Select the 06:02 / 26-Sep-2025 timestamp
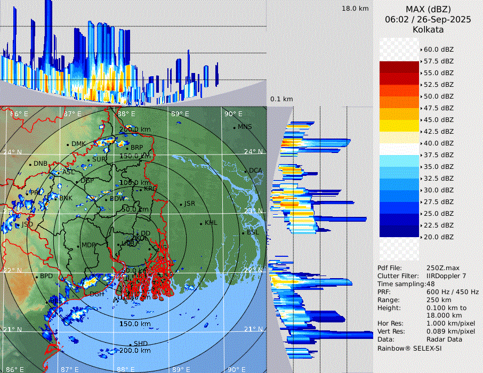 coord(428,19)
